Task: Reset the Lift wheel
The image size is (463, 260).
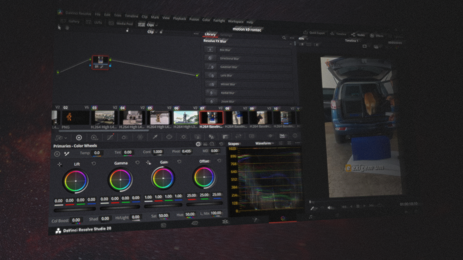Action: [94, 163]
